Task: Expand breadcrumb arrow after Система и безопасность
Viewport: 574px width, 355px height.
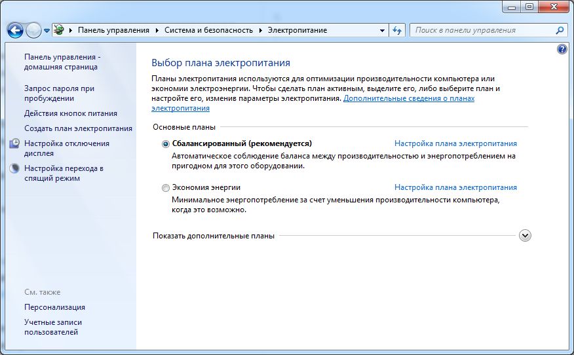Action: (261, 30)
